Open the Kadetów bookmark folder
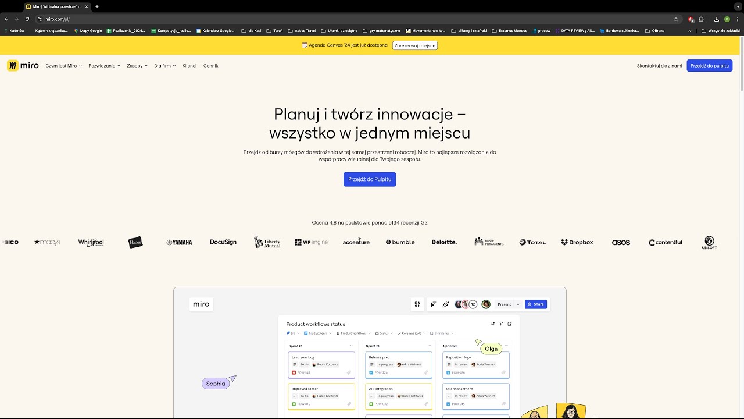The image size is (744, 419). tap(14, 31)
